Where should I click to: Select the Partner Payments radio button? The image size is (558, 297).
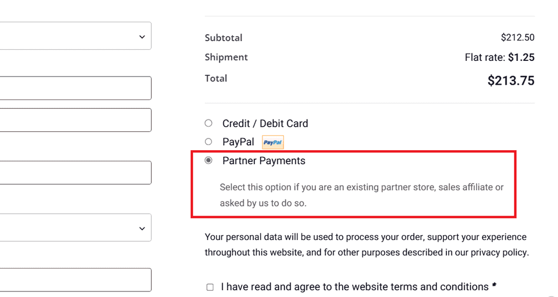[x=209, y=161]
